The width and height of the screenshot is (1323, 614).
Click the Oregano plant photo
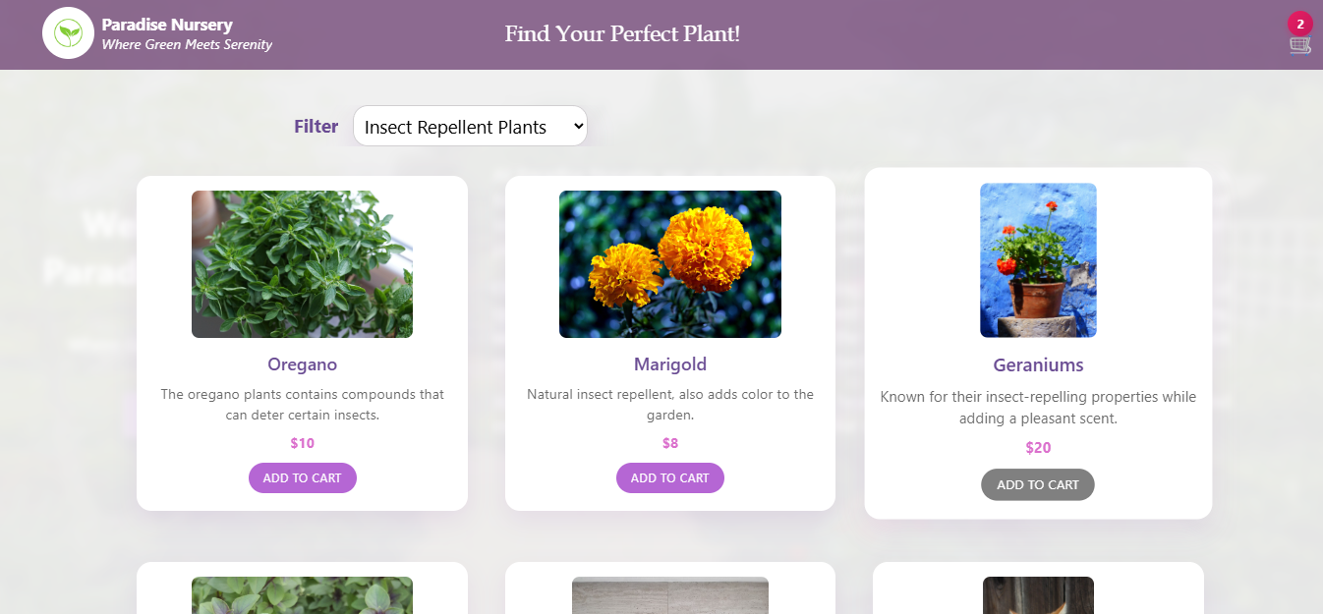coord(302,263)
